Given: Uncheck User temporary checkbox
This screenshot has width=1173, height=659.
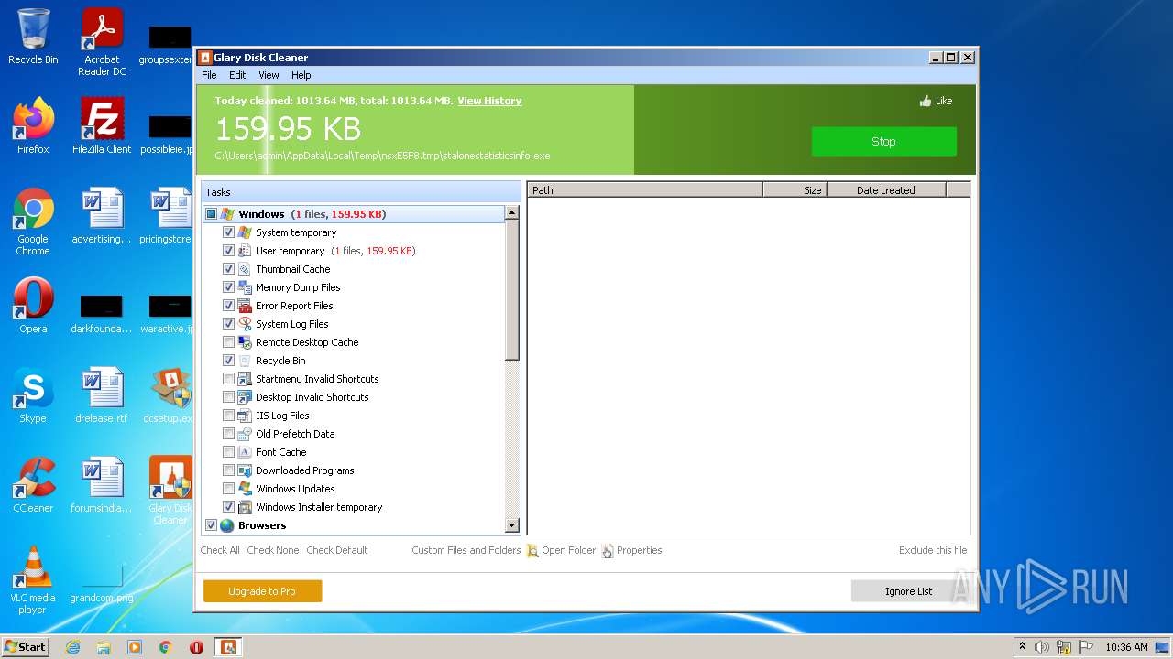Looking at the screenshot, I should 228,251.
